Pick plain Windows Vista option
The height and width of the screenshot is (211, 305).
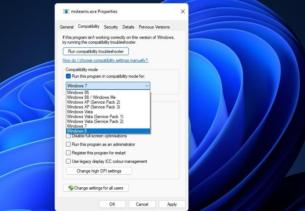[x=108, y=112]
